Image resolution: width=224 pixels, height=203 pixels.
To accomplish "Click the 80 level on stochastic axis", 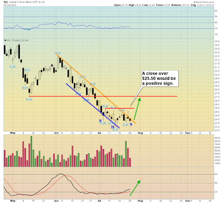I will click(216, 174).
